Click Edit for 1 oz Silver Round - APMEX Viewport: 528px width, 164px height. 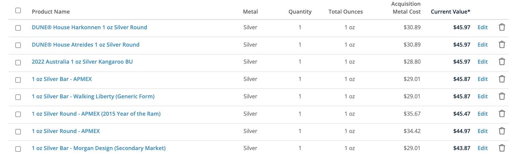click(x=483, y=131)
